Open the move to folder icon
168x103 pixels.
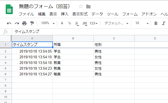point(88,7)
